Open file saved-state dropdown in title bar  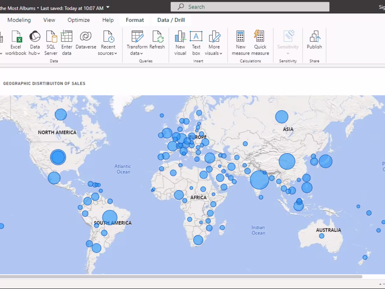[108, 8]
